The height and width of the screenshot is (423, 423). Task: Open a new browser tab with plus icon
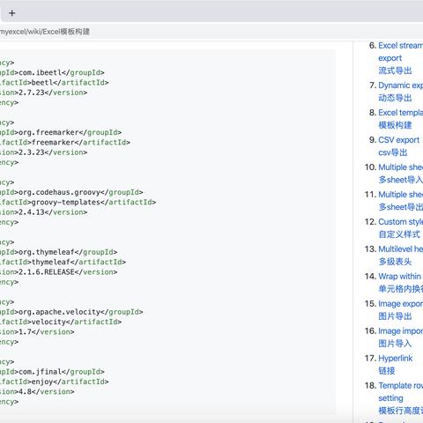tap(12, 13)
